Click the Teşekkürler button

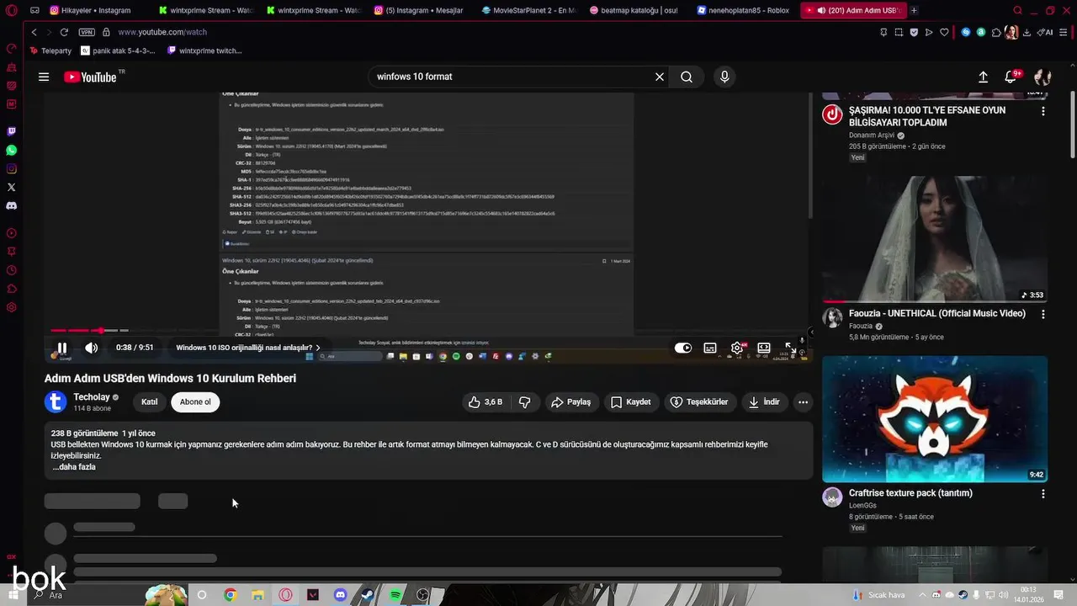[x=699, y=402]
